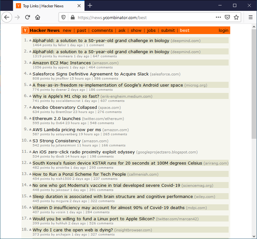Open the 'comments' section in header
The image size is (257, 239).
102,31
